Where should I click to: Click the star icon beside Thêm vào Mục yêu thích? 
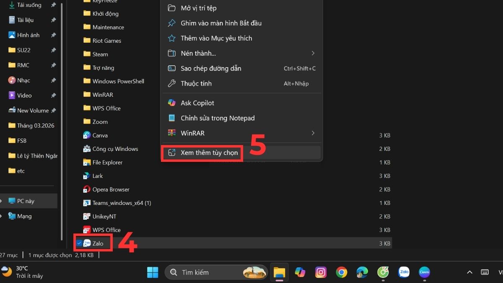coord(172,38)
